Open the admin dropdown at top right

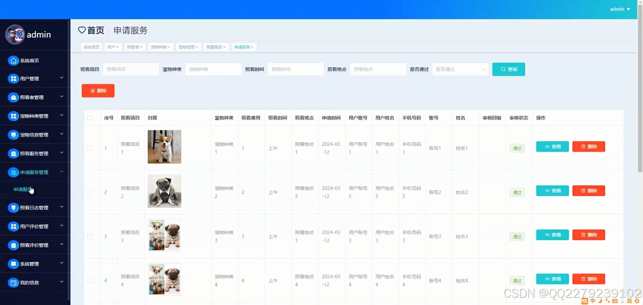point(620,9)
